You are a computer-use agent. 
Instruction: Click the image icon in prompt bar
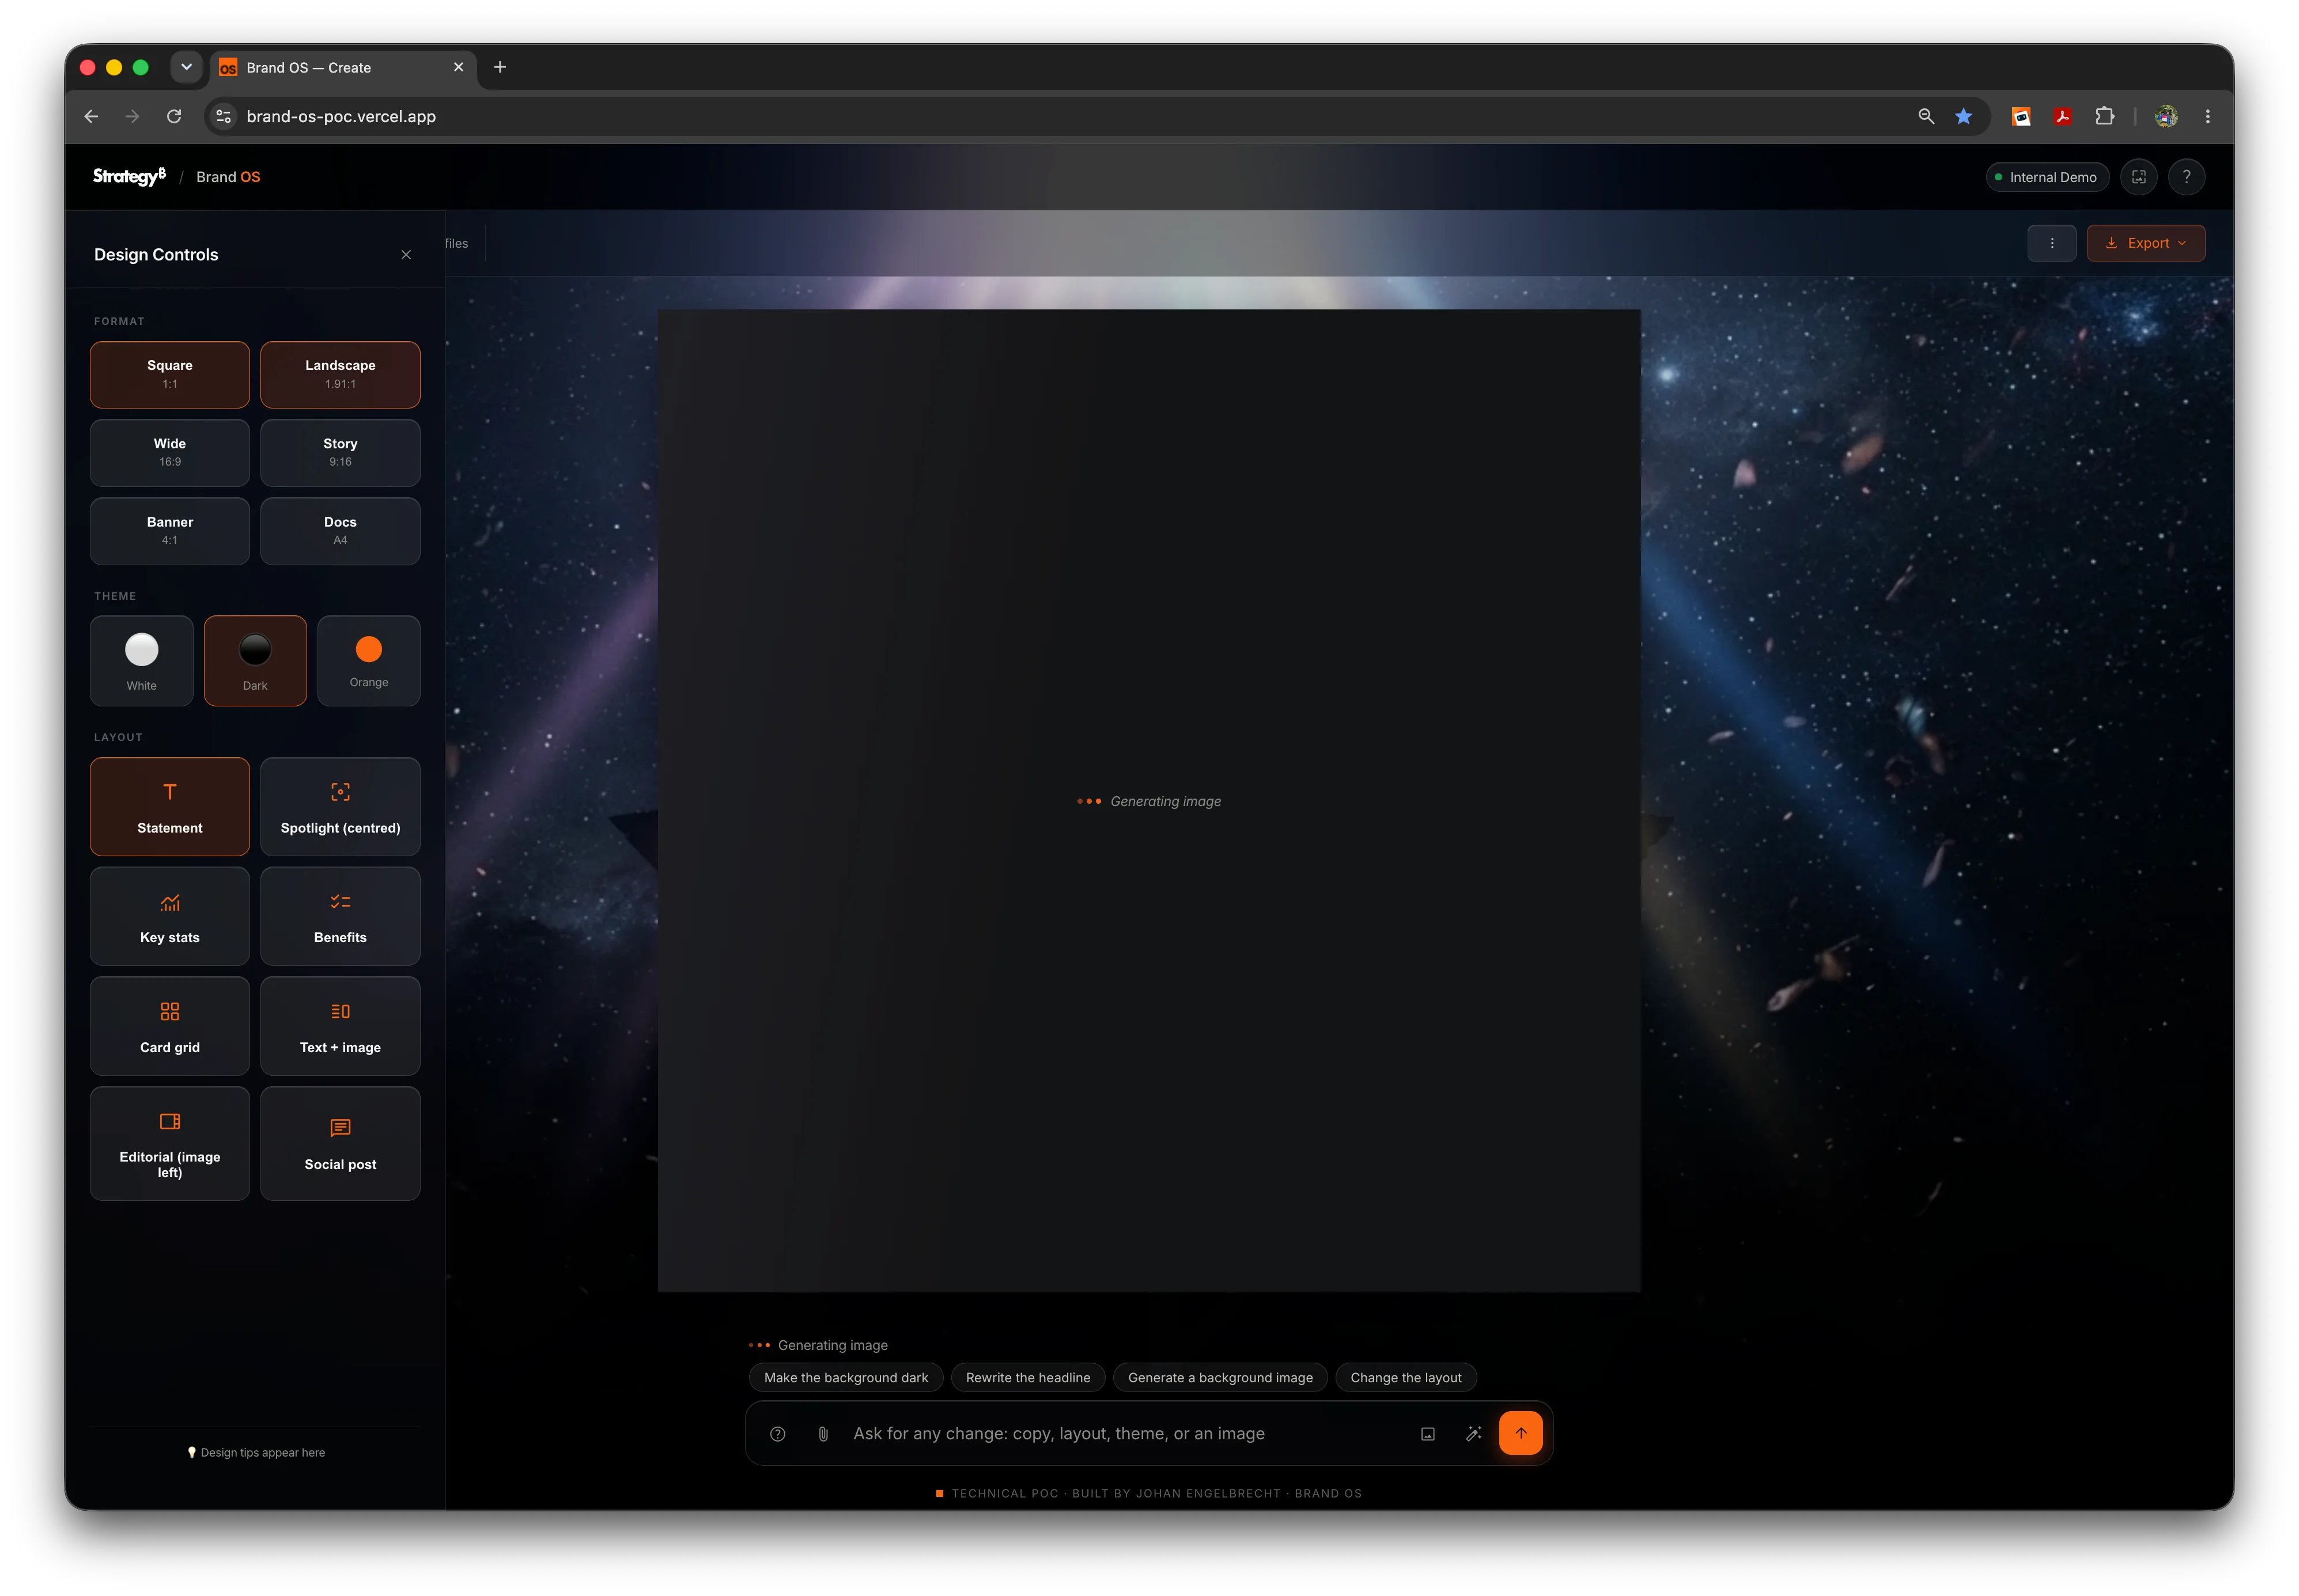coord(1428,1434)
